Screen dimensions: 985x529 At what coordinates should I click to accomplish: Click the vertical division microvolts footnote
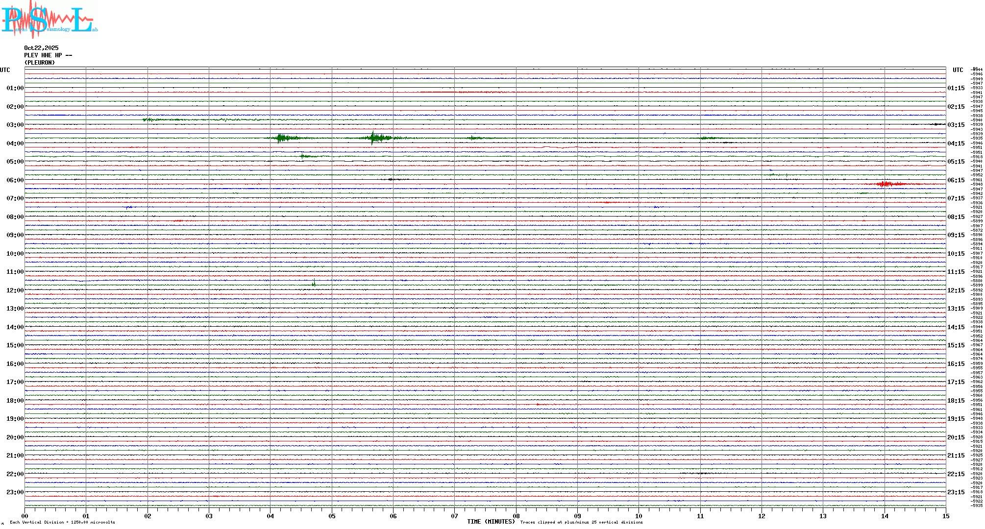[62, 522]
